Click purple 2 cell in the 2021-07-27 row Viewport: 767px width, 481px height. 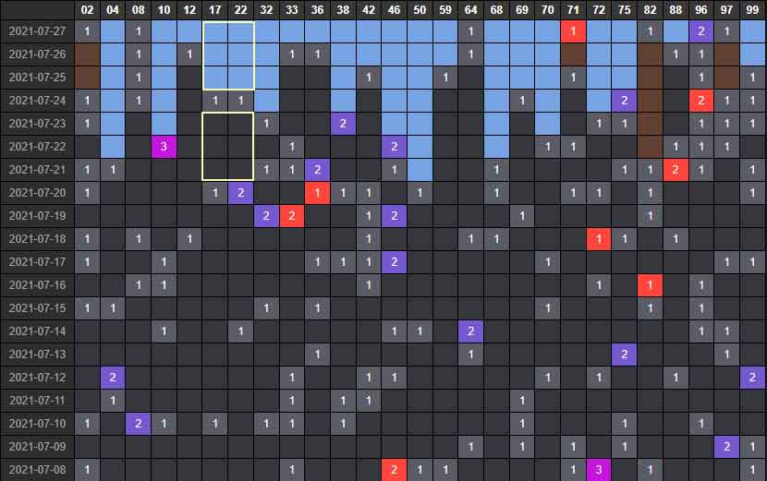[700, 30]
